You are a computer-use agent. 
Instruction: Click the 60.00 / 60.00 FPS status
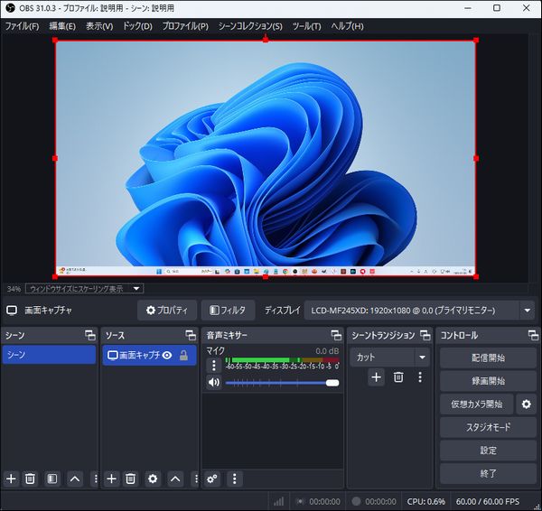pos(488,501)
